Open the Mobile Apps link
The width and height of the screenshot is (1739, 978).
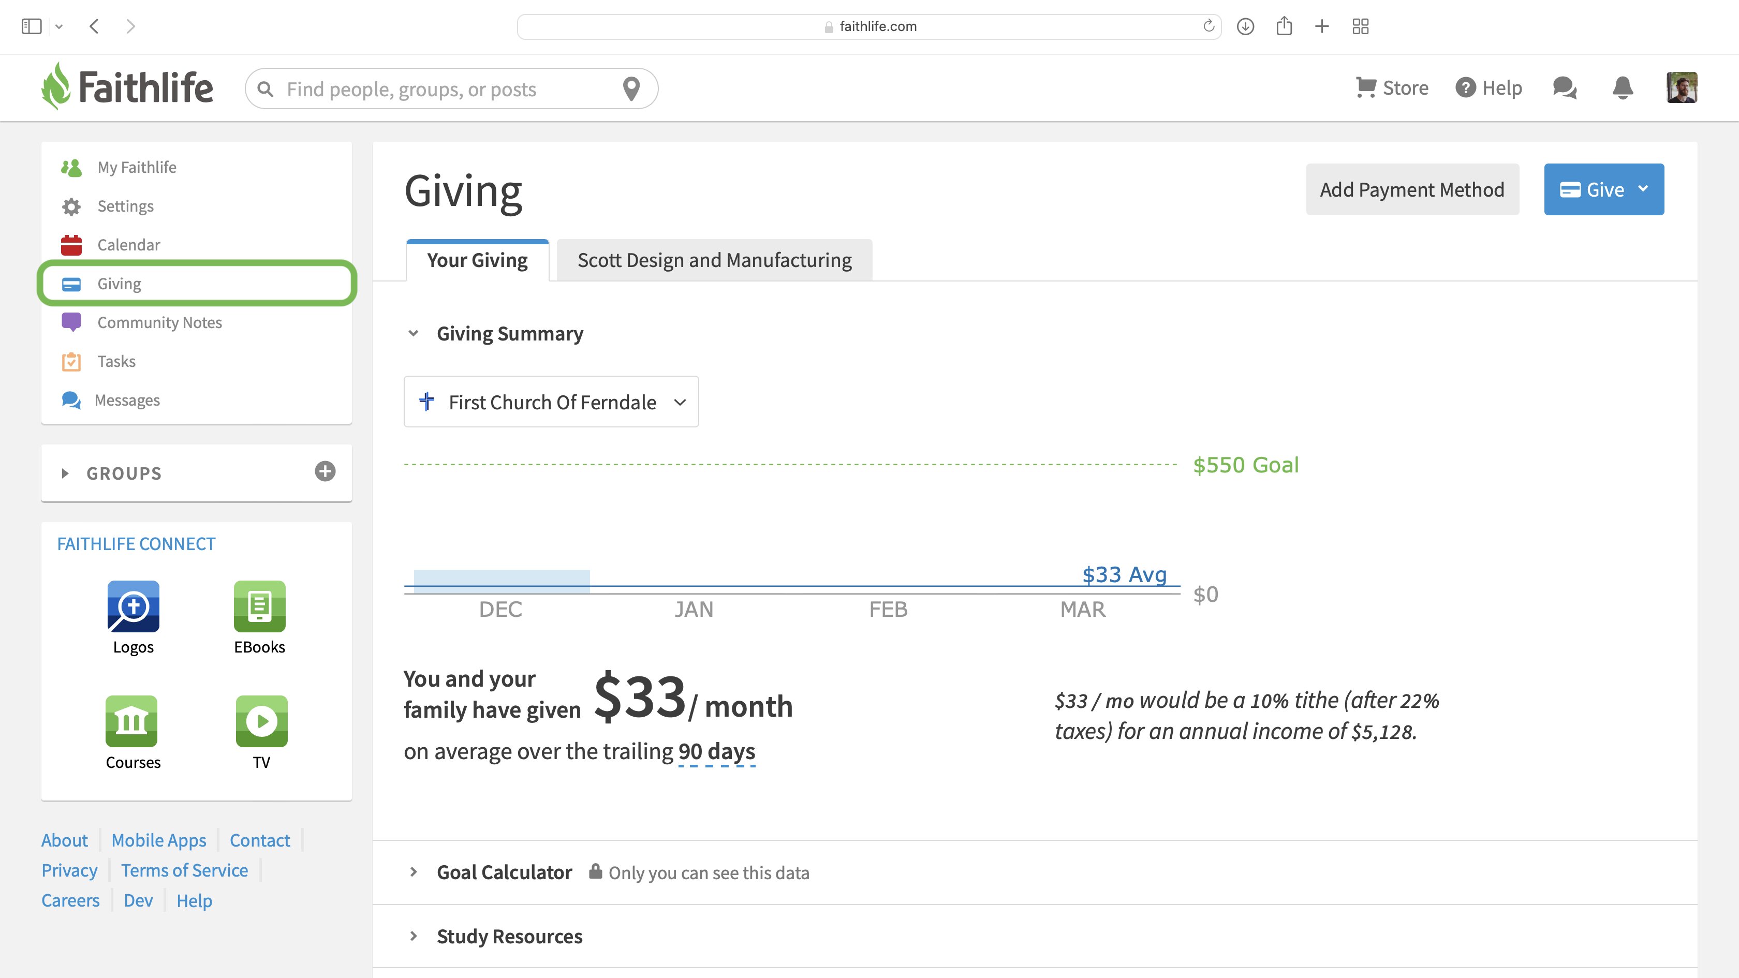point(159,840)
